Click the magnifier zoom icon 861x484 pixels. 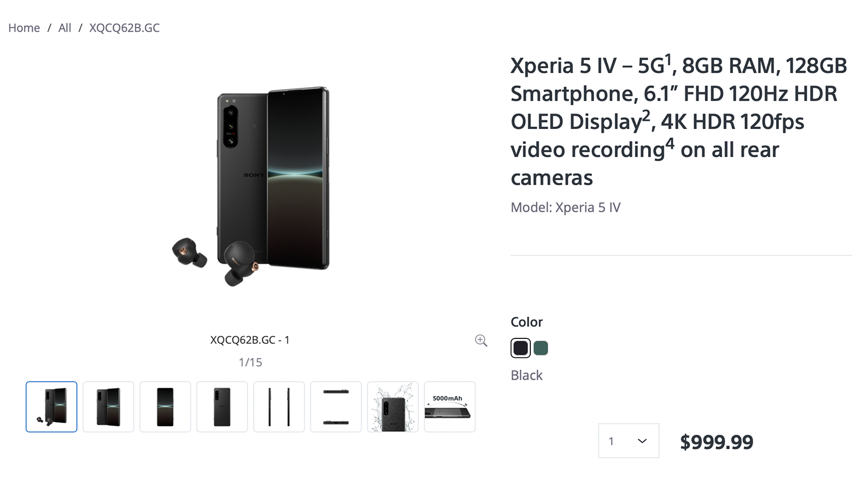coord(481,341)
